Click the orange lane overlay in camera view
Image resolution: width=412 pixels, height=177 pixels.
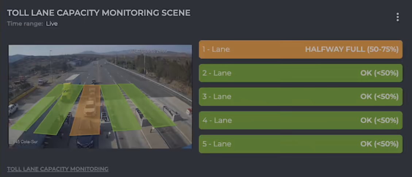click(85, 110)
